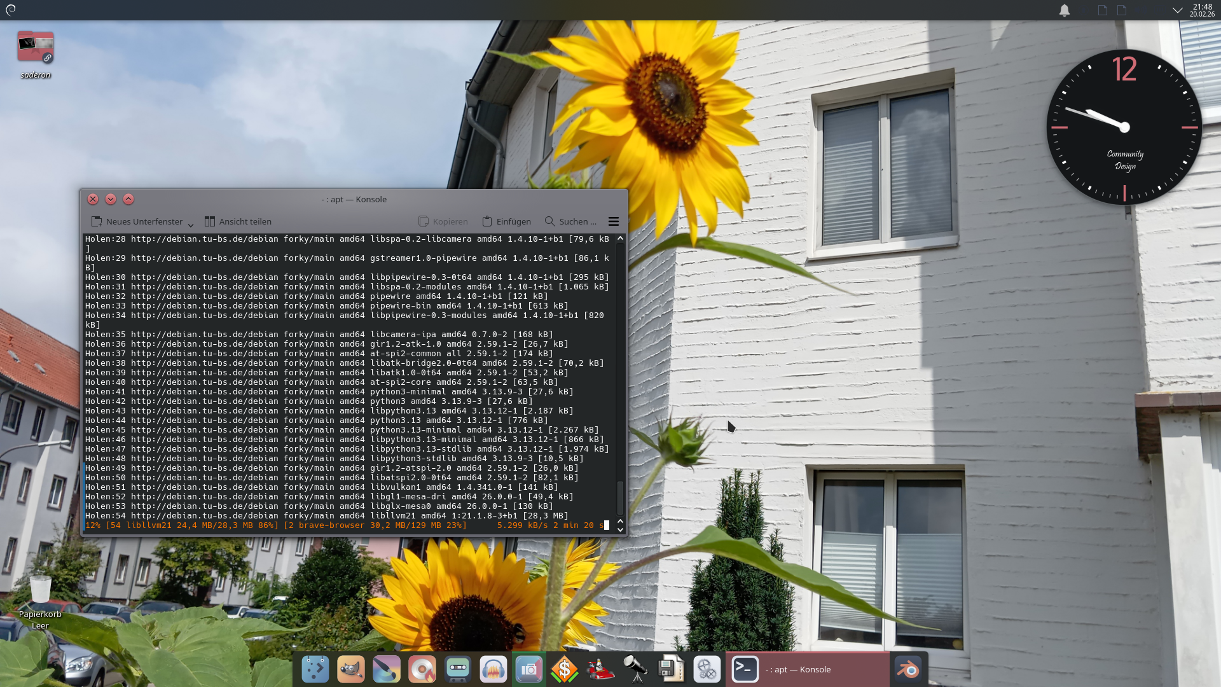The image size is (1221, 687).
Task: Open SuperTuxKart from the dock
Action: 600,669
